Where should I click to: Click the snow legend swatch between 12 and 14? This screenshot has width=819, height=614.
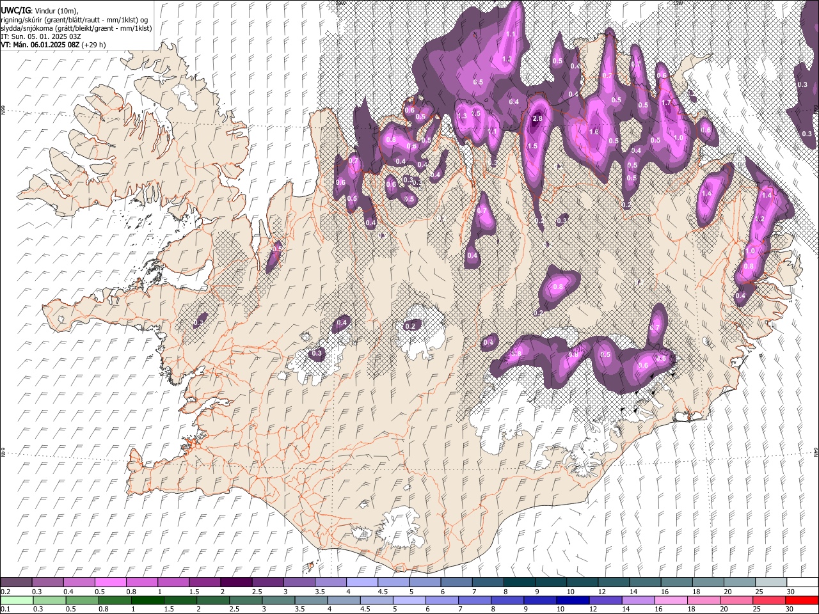tap(614, 583)
